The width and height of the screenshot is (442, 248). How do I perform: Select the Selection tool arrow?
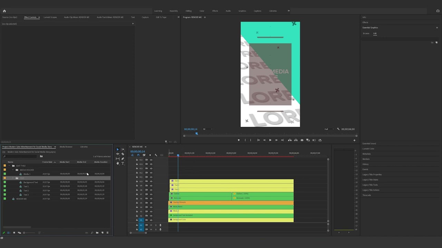(x=117, y=149)
